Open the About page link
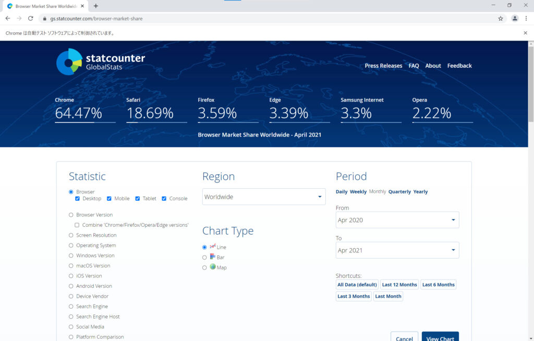The width and height of the screenshot is (534, 341). click(433, 66)
